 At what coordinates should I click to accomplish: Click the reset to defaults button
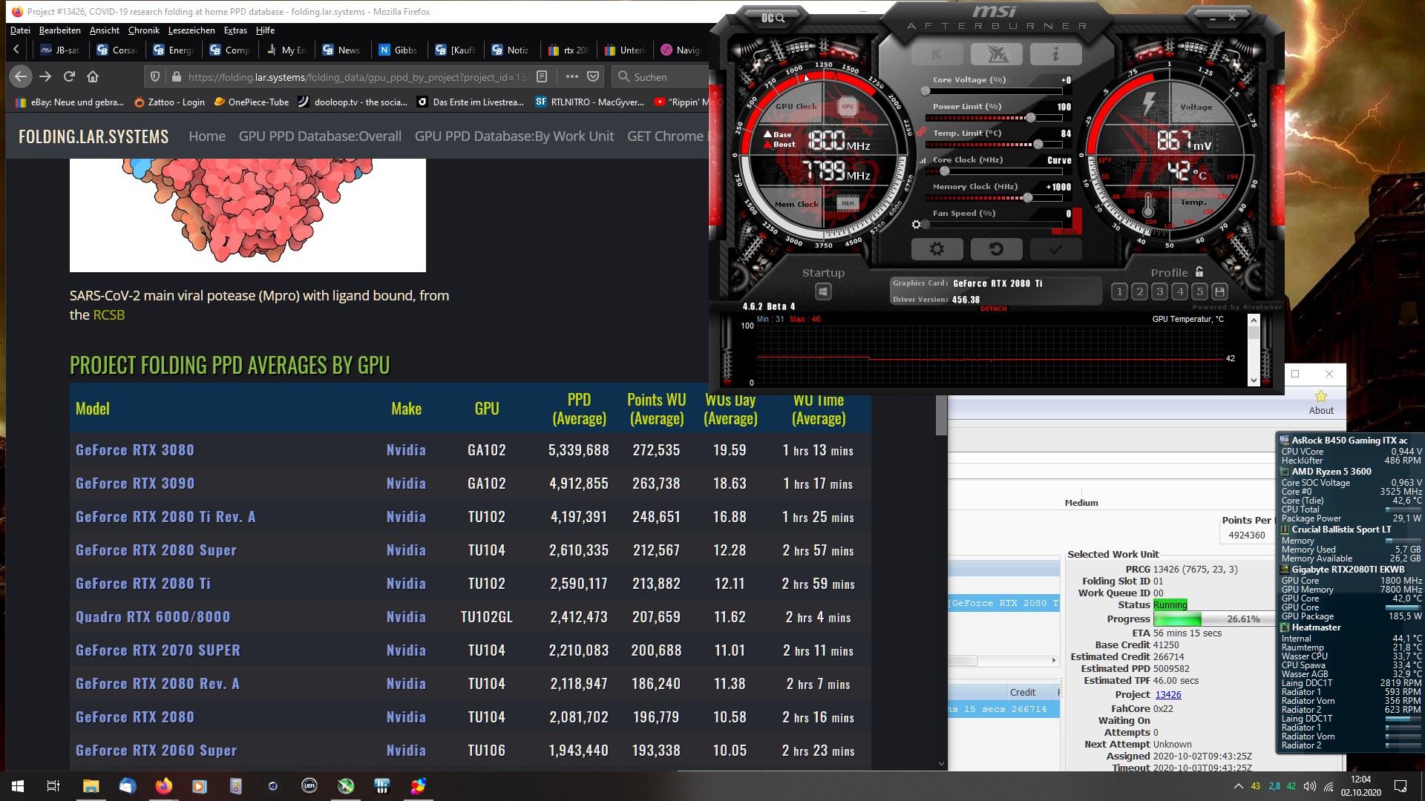click(x=996, y=249)
